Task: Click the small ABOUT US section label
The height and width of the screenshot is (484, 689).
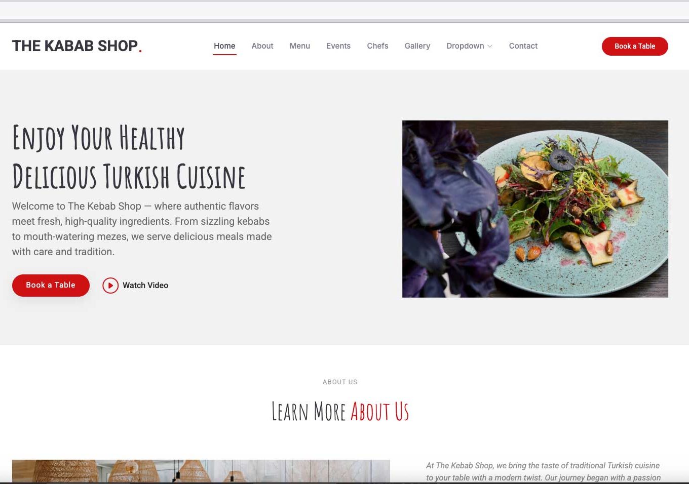Action: pyautogui.click(x=340, y=382)
